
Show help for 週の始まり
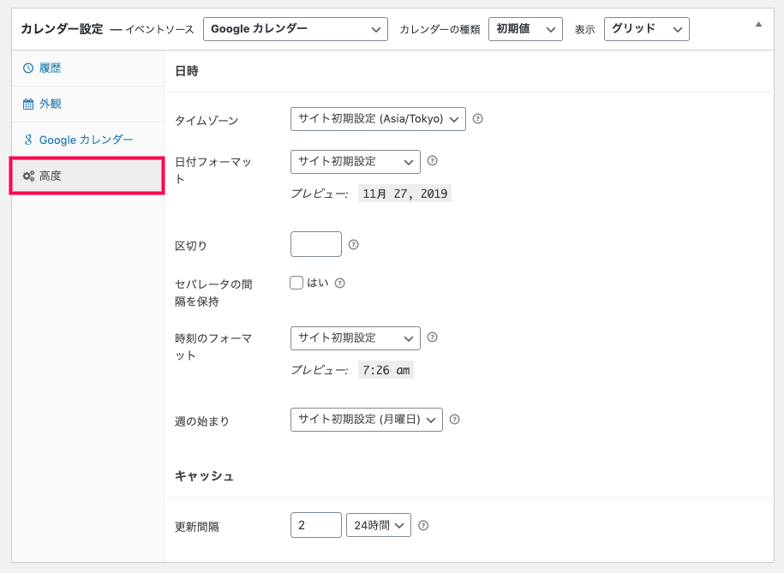coord(454,420)
